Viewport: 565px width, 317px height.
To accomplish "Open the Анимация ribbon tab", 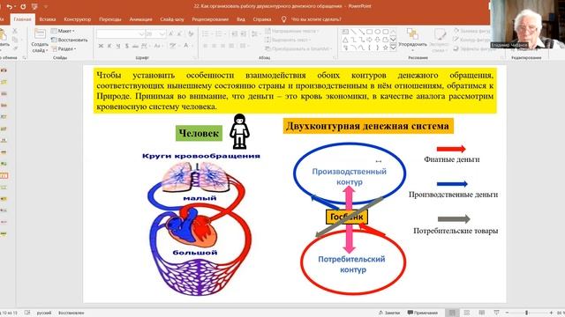I will point(140,19).
